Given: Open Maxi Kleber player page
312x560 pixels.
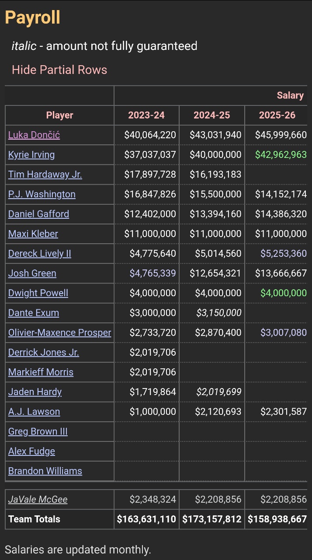Looking at the screenshot, I should click(33, 234).
